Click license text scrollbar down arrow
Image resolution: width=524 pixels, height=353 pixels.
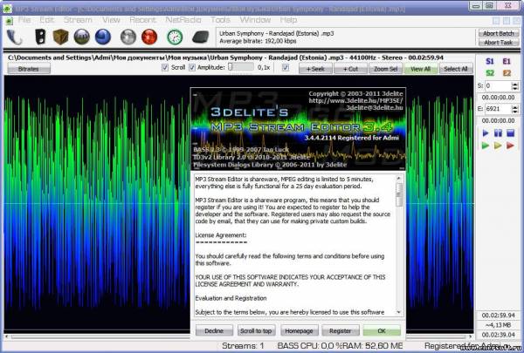398,312
